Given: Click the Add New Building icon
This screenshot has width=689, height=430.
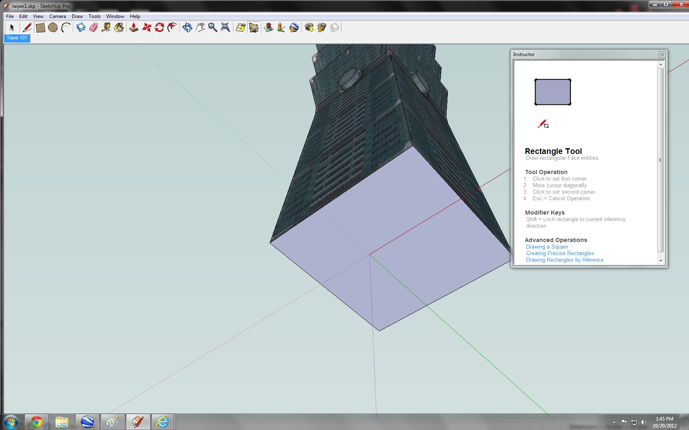Looking at the screenshot, I should [269, 27].
